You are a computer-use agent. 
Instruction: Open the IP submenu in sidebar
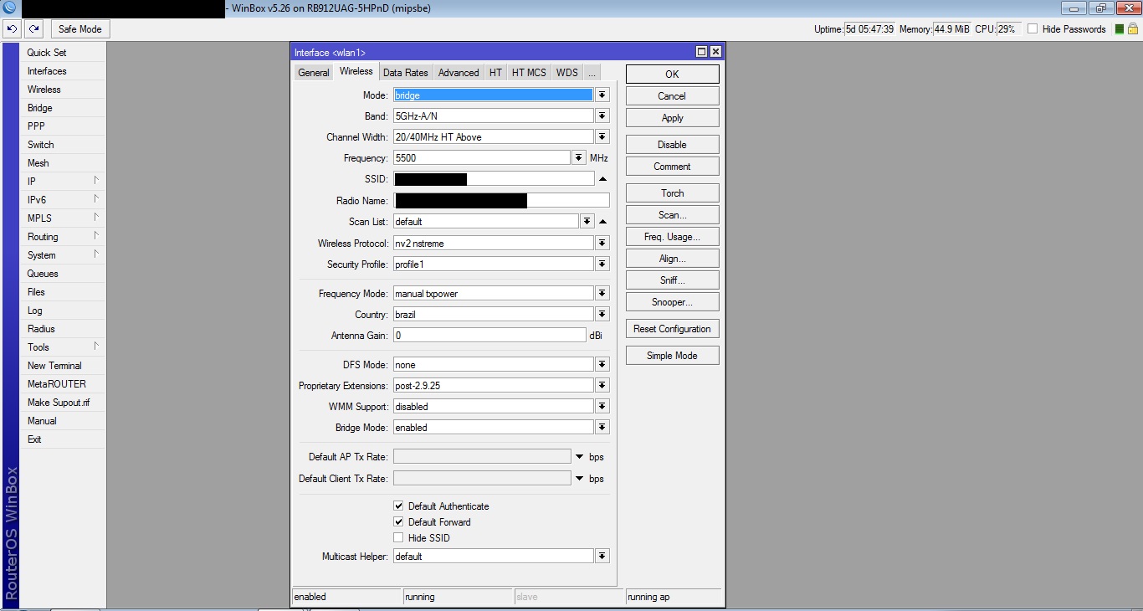(63, 182)
